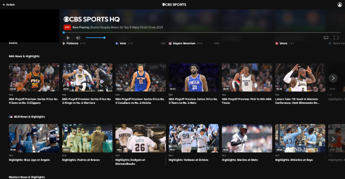Select Bayern Munchen in the score ticker

pos(184,43)
